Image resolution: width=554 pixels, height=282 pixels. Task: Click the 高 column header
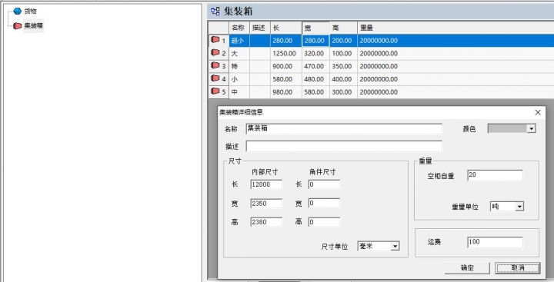(343, 28)
